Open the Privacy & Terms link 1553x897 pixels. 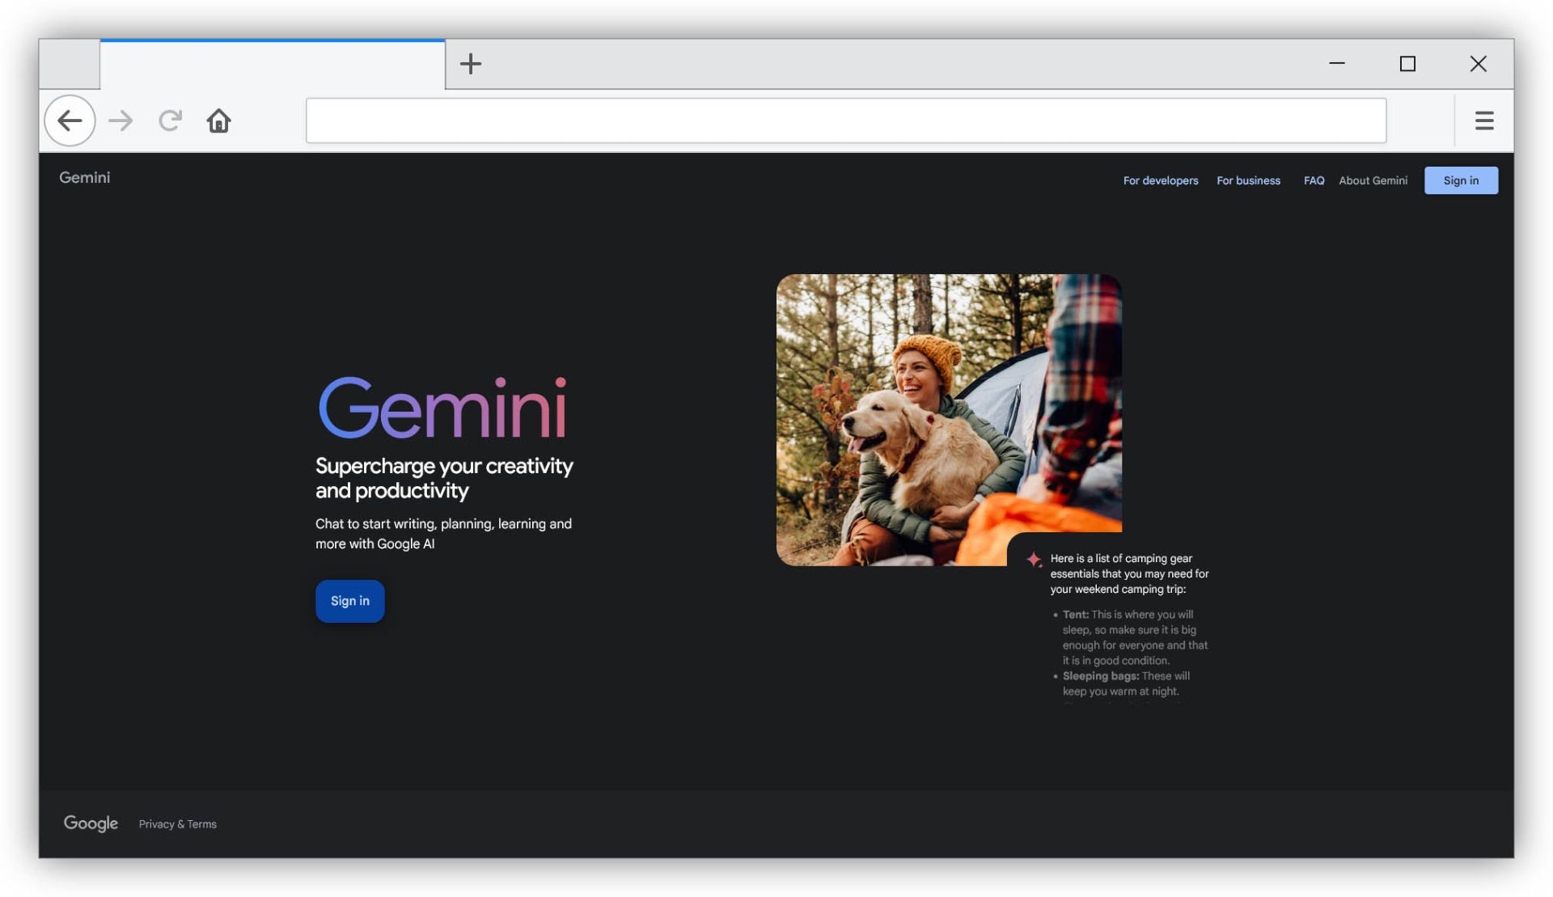tap(177, 824)
